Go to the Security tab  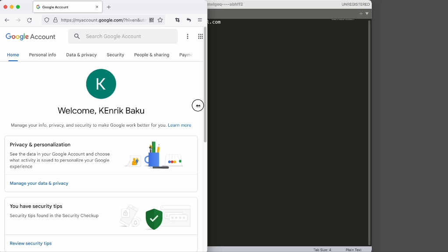(116, 55)
